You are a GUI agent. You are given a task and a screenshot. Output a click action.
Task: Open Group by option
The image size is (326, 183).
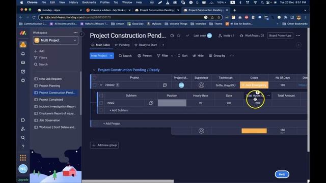[217, 55]
